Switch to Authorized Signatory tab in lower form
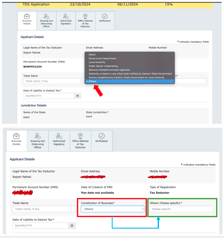224x238 pixels. pos(59,141)
